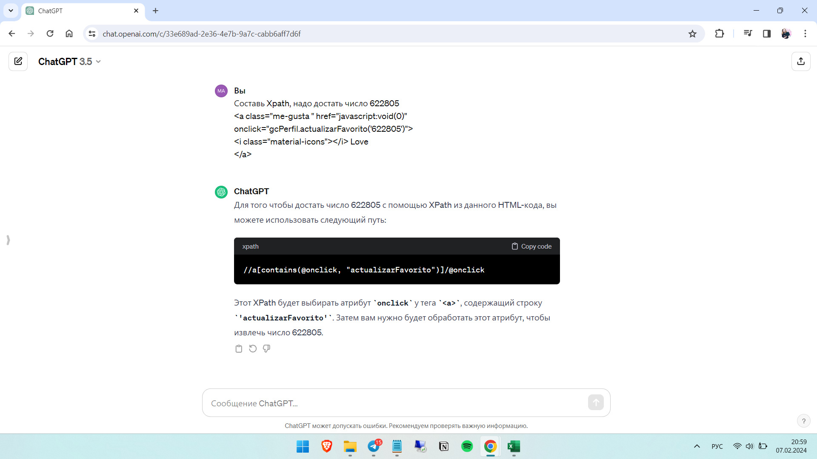This screenshot has height=459, width=817.
Task: Click the MA user avatar
Action: click(221, 91)
